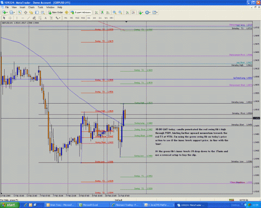Open the File menu
Viewport: 261px width, 208px height.
[x=7, y=7]
